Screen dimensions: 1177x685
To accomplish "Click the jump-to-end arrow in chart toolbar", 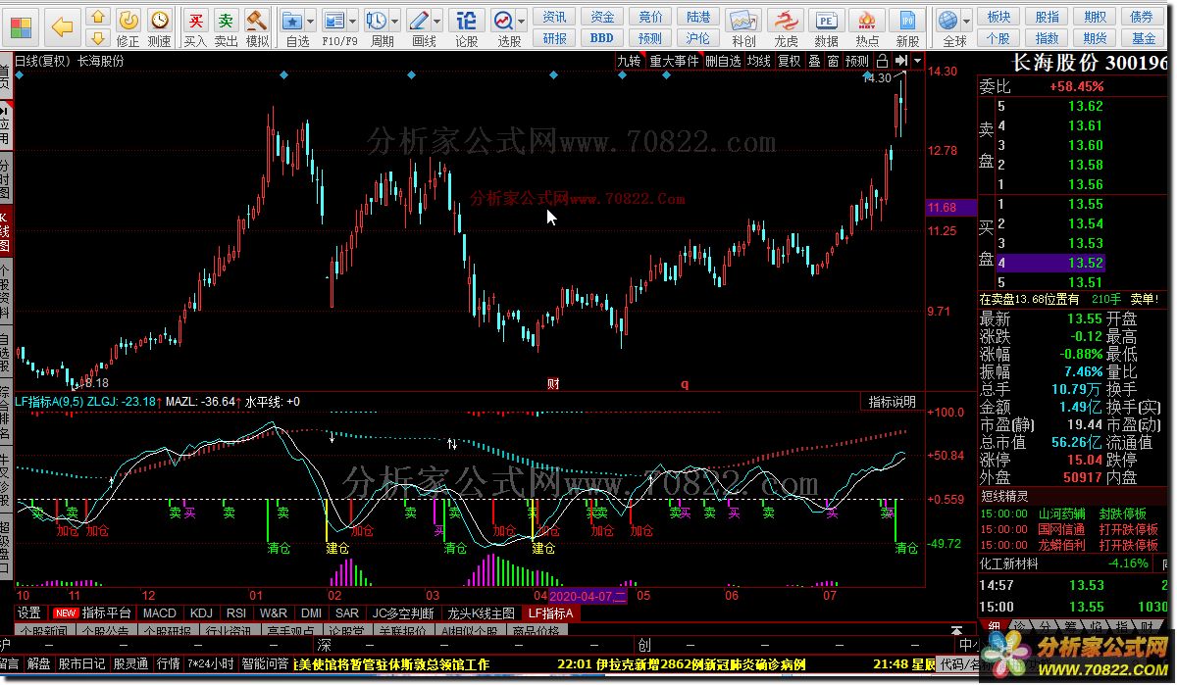I will tap(900, 61).
